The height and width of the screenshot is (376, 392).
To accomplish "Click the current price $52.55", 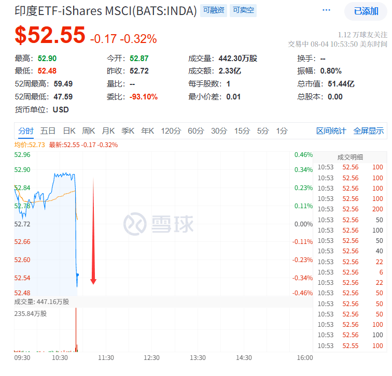I will pos(50,35).
